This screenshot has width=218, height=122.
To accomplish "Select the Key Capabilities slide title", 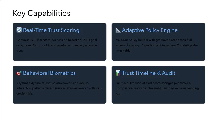I will point(41,13).
